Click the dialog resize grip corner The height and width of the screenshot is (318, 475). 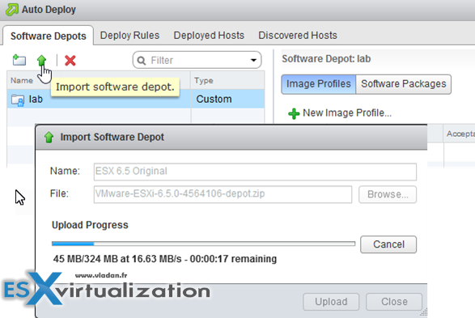(x=423, y=312)
